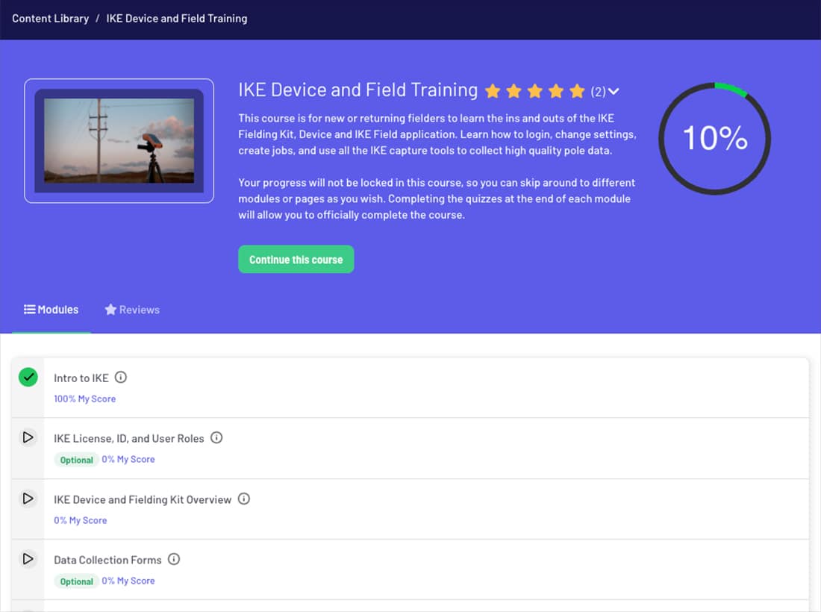This screenshot has height=612, width=821.
Task: Click the third rating star
Action: [x=534, y=91]
